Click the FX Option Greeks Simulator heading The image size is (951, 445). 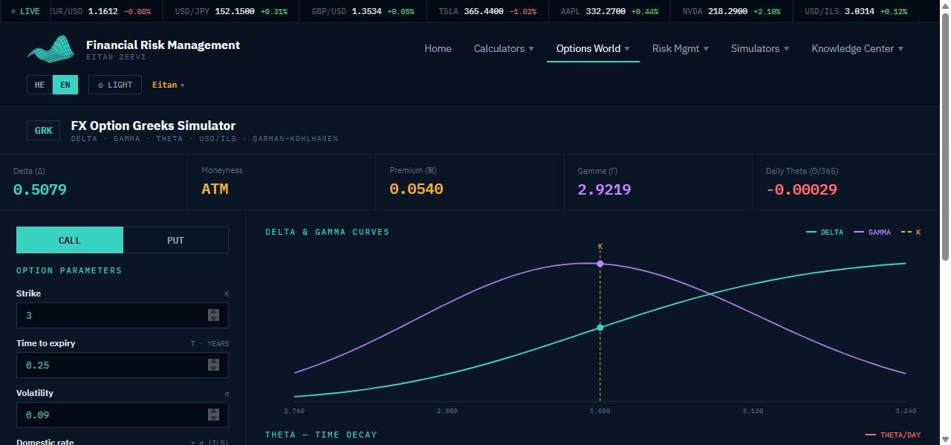click(153, 126)
